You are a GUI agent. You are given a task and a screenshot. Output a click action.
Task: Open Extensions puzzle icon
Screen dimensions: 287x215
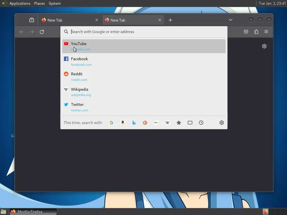pos(256,32)
